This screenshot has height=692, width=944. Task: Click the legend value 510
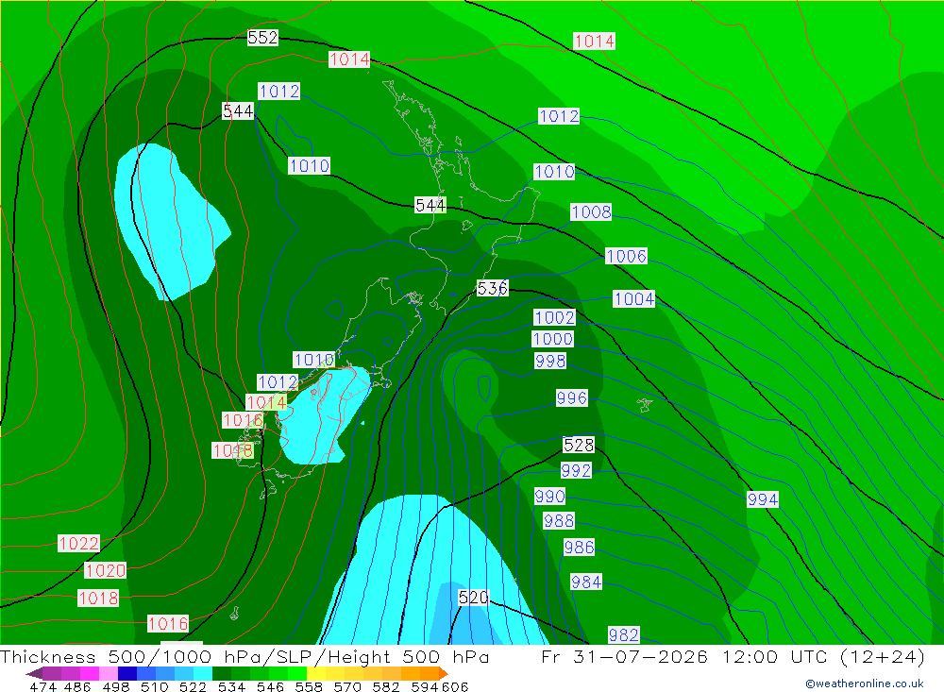pyautogui.click(x=154, y=686)
